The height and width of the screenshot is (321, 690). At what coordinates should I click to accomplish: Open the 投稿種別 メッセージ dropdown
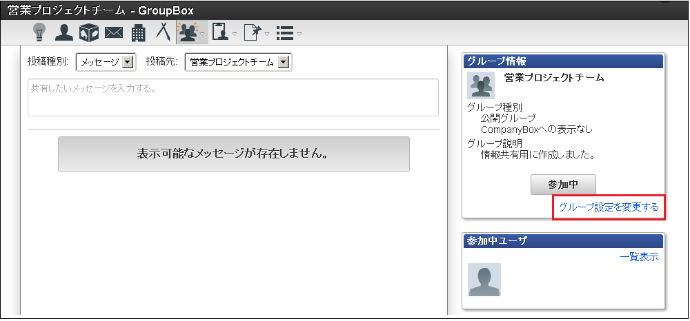(x=106, y=63)
